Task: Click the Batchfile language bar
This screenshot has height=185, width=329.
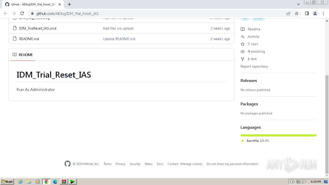Action: [x=278, y=135]
